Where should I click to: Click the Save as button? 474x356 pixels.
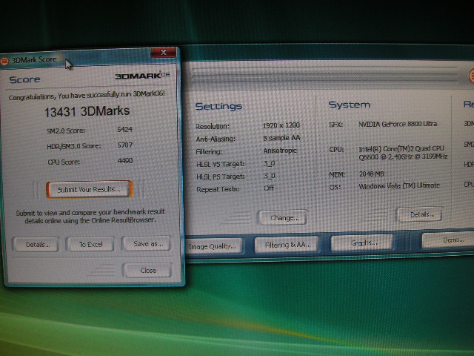147,243
